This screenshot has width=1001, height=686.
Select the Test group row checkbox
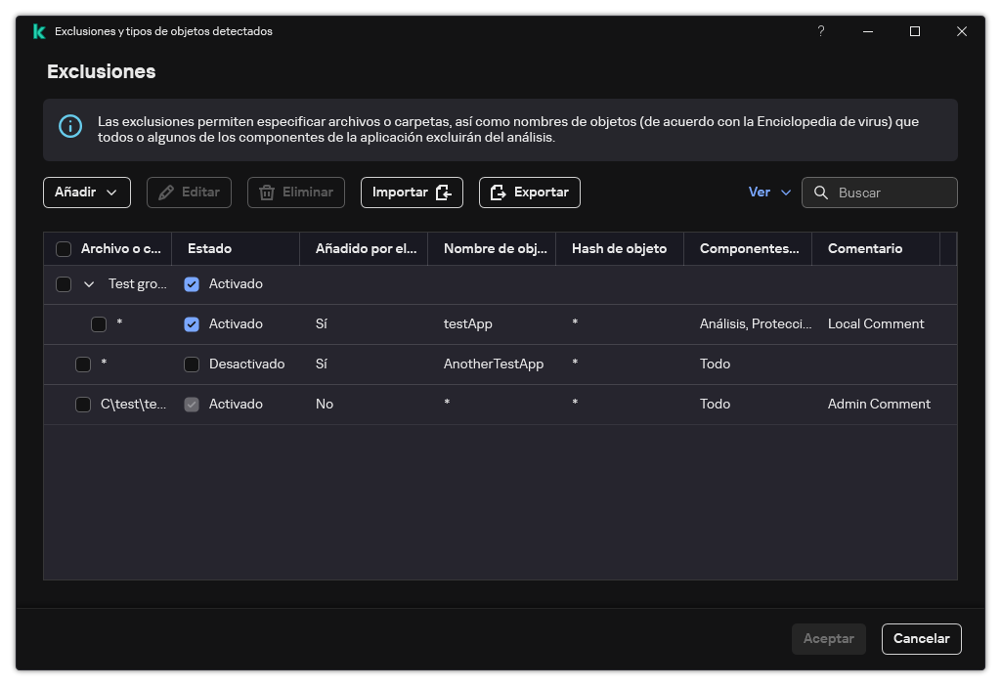coord(64,283)
